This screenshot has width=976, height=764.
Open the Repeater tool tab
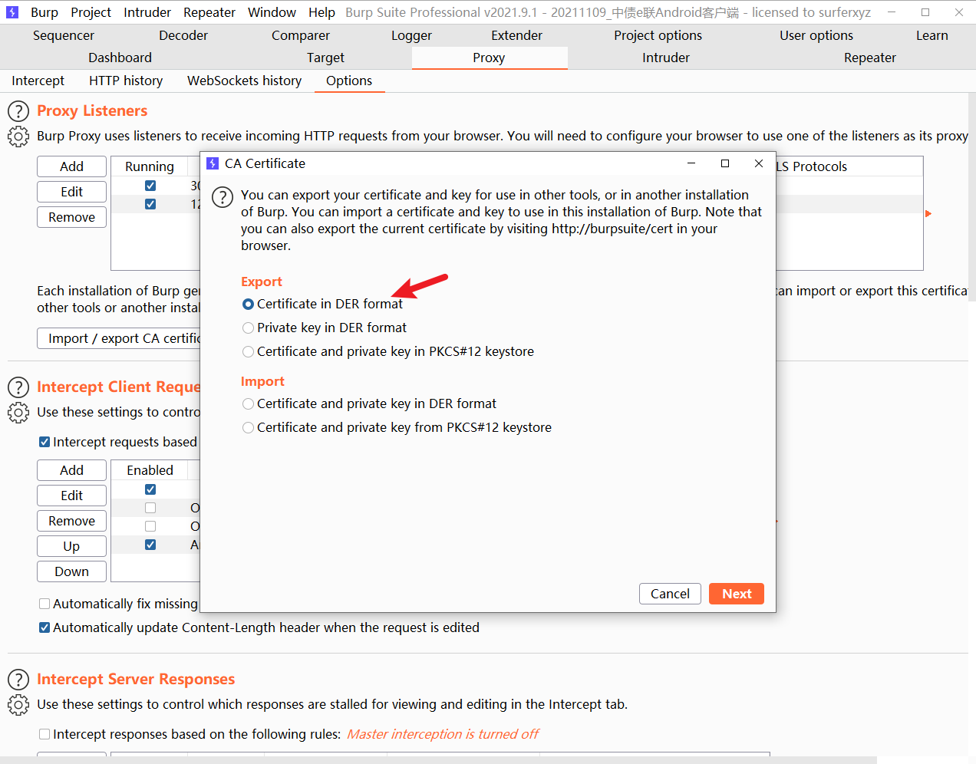pyautogui.click(x=869, y=58)
